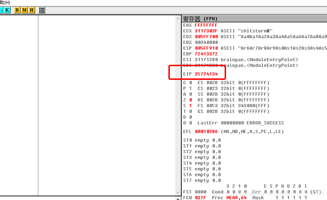Select ESP value 005FF910
The height and width of the screenshot is (200, 327).
(x=207, y=48)
